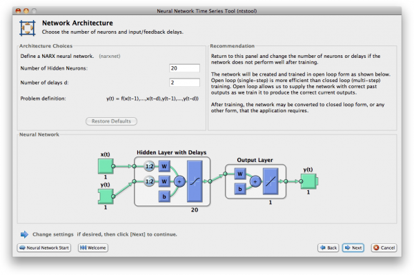
Task: Click the window minimize button
Action: pos(26,11)
